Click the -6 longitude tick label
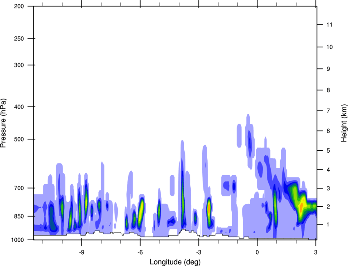Viewport: 348px width, 266px height. pos(140,252)
